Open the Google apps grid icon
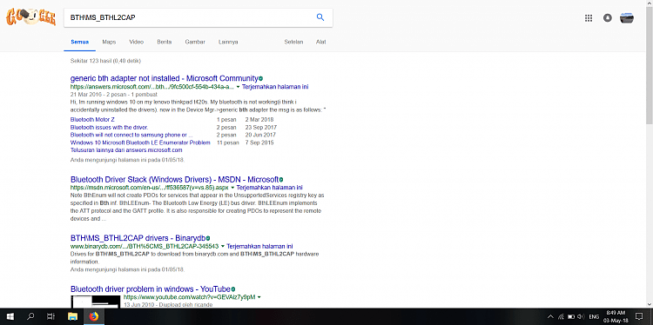 coord(589,18)
